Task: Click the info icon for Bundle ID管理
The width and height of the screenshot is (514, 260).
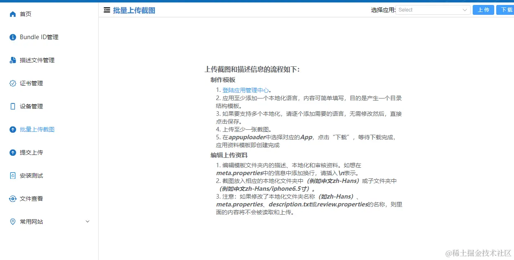Action: click(13, 37)
